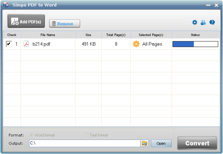Viewport: 223px width, 154px height.
Task: Click the Check column header
Action: 12,35
